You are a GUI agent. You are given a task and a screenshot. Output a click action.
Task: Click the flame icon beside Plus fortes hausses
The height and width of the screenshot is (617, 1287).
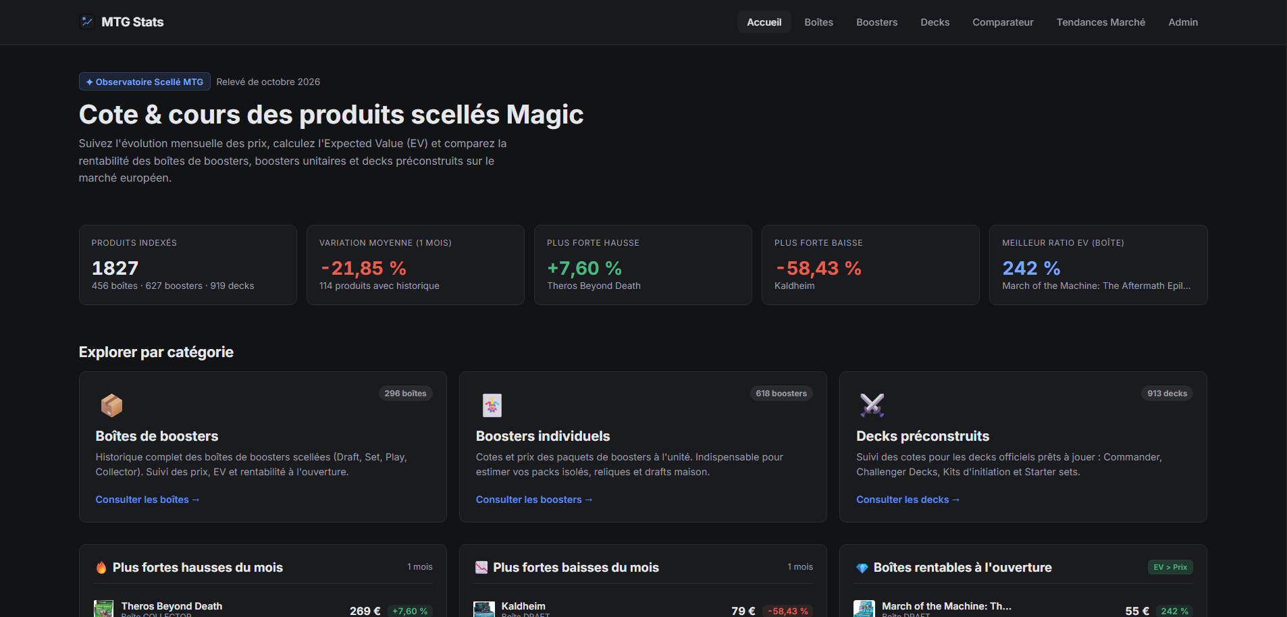[x=101, y=568]
